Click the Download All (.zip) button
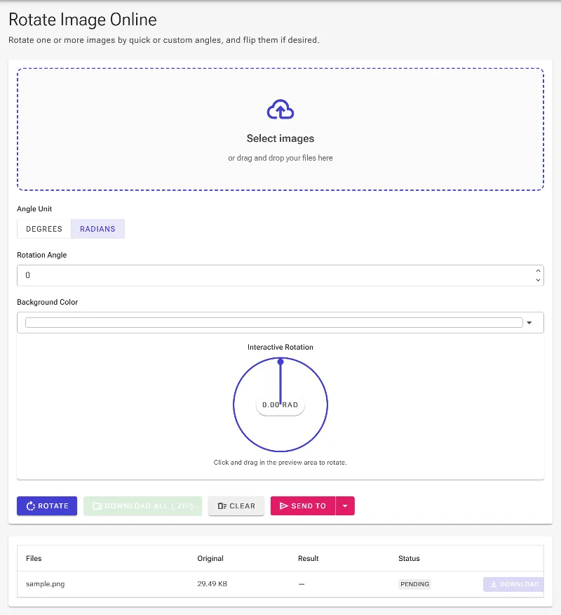Image resolution: width=561 pixels, height=615 pixels. point(142,506)
